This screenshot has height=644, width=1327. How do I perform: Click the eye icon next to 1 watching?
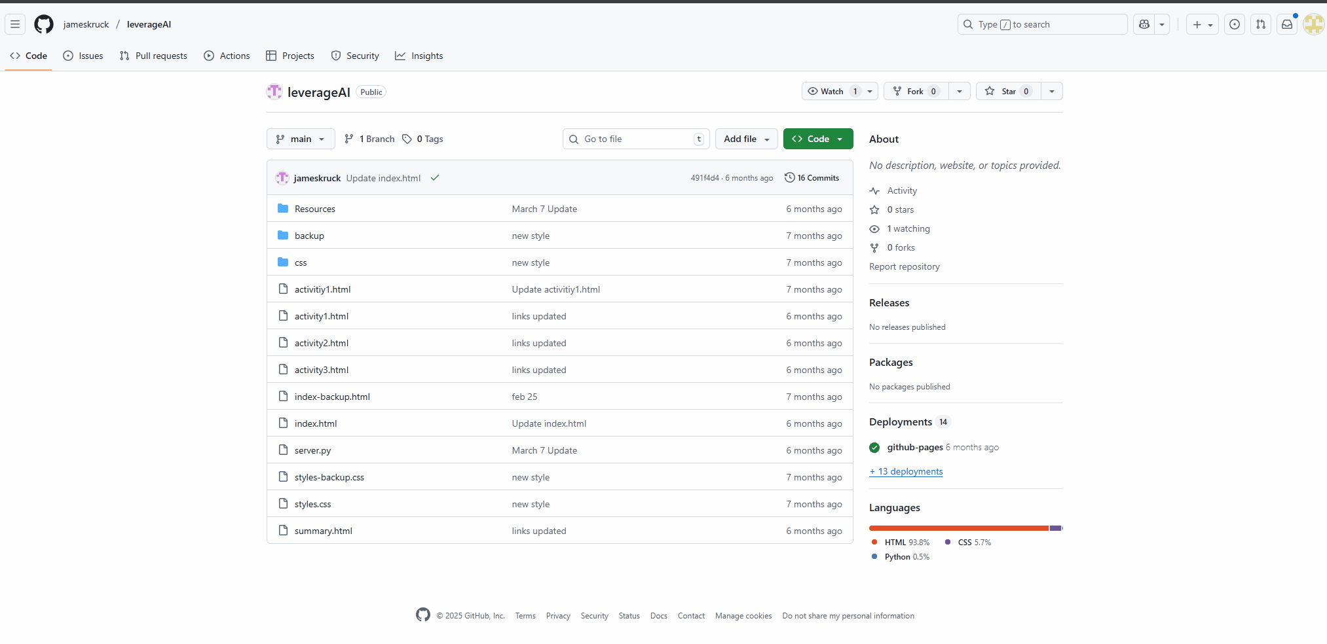(874, 229)
